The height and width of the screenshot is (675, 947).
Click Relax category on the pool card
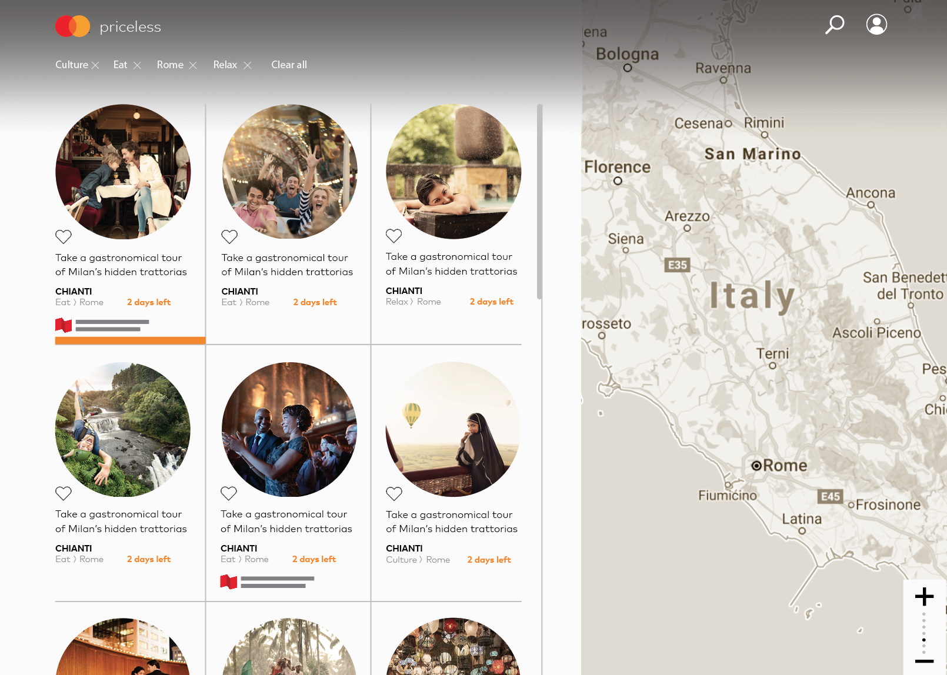(397, 302)
